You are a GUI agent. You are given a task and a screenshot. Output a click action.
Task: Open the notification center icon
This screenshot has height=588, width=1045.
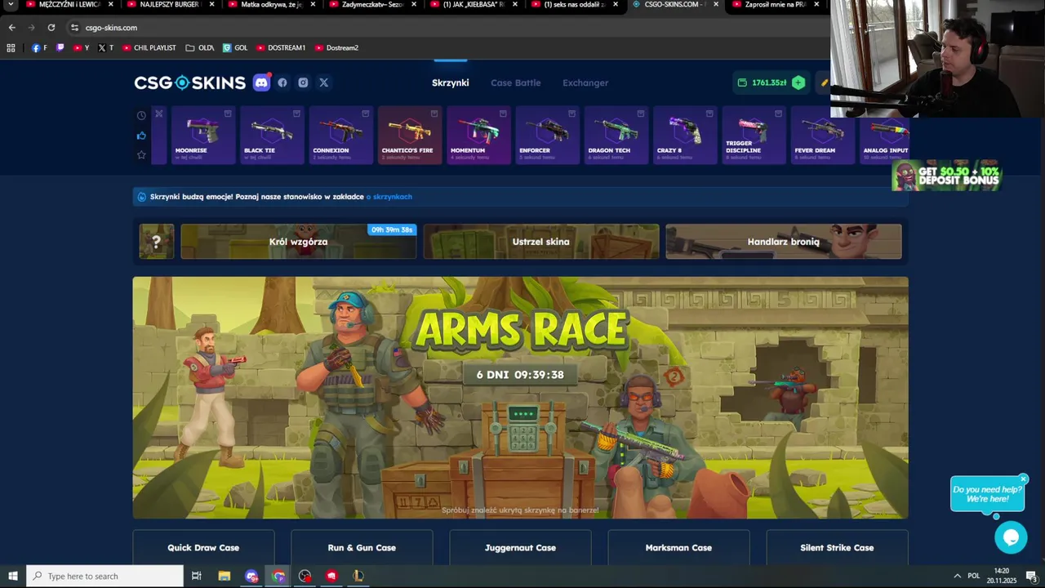[x=1031, y=577]
